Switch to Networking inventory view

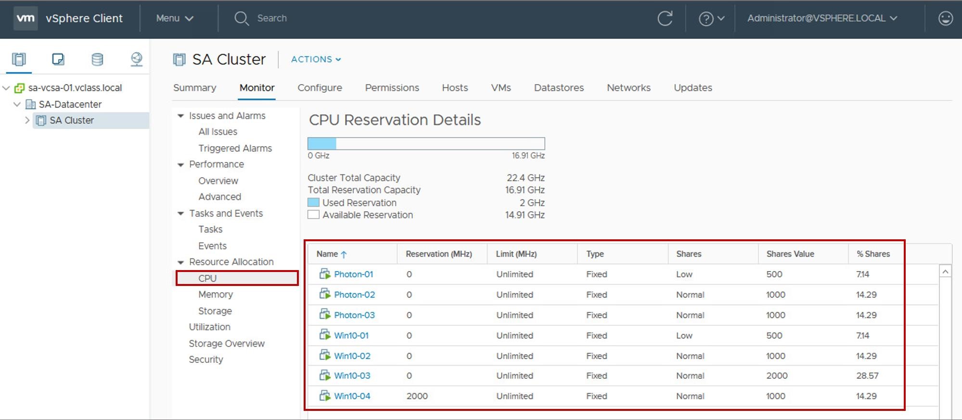(137, 59)
